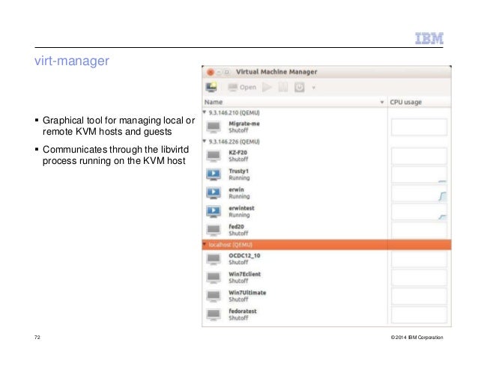Click CPU usage graph for erwintest
Screen dimensions: 478x369
tap(419, 212)
